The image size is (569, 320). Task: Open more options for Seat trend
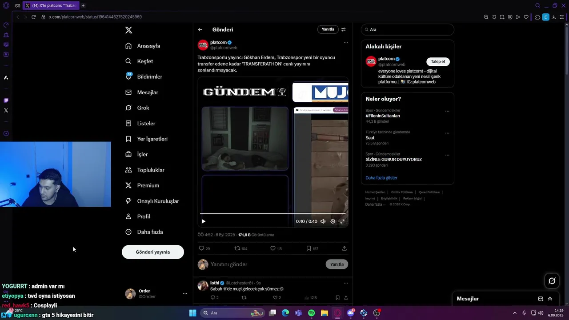(x=447, y=133)
